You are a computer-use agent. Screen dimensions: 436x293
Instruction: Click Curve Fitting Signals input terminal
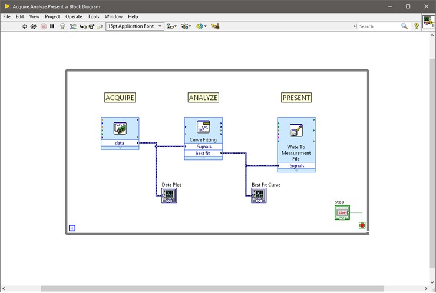click(x=203, y=146)
